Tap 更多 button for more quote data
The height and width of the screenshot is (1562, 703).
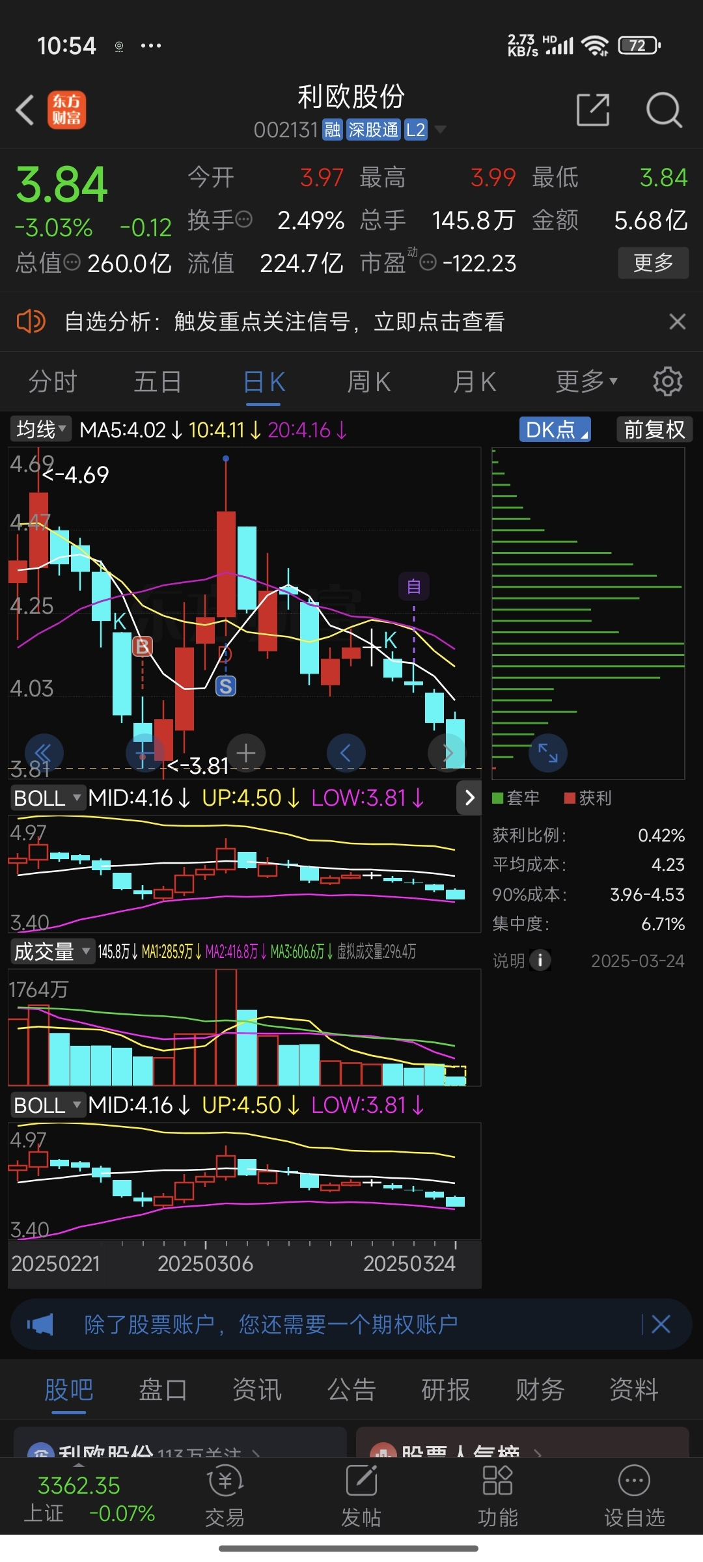(x=653, y=263)
